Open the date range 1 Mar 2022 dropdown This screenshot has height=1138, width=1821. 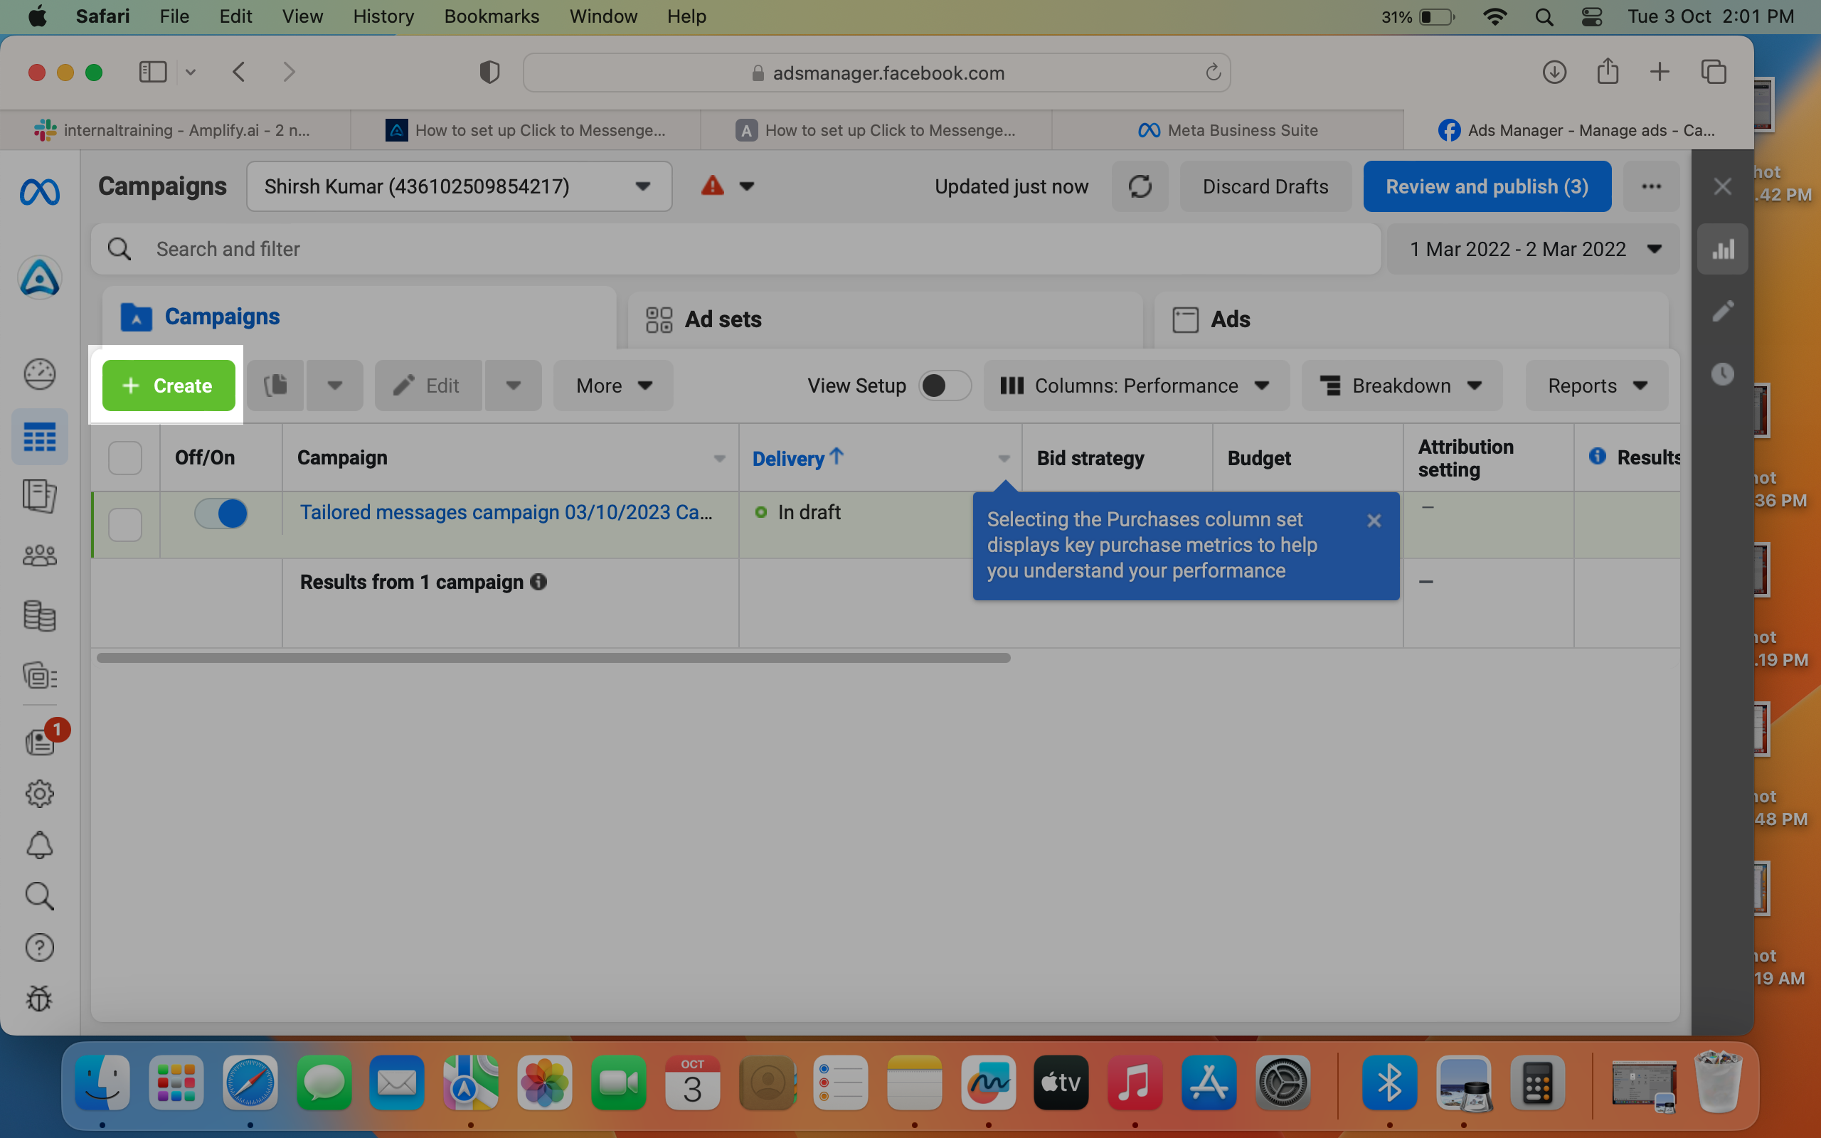point(1533,249)
